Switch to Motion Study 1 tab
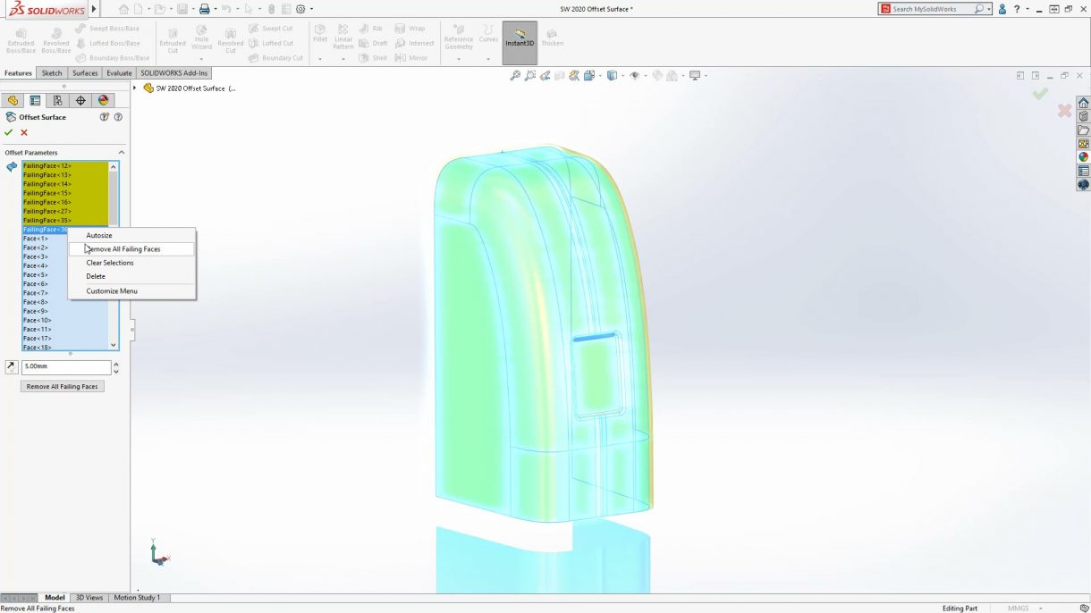The image size is (1091, 613). [x=137, y=598]
